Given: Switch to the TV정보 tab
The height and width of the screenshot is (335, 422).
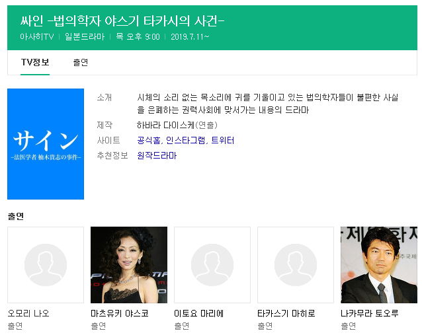Looking at the screenshot, I should [35, 62].
